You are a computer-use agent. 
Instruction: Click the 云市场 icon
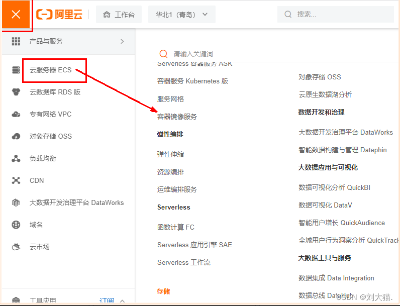[x=16, y=247]
